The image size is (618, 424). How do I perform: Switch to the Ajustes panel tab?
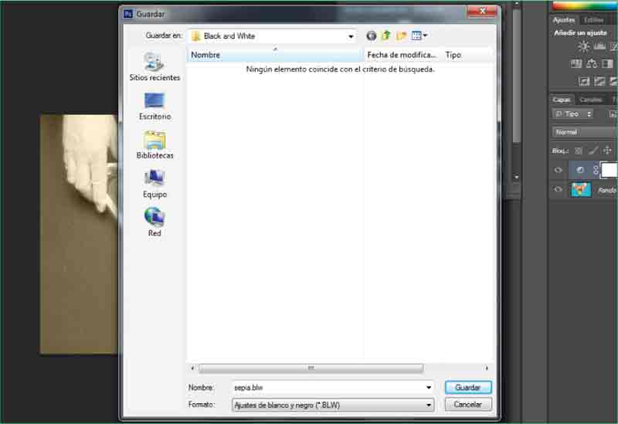coord(565,20)
